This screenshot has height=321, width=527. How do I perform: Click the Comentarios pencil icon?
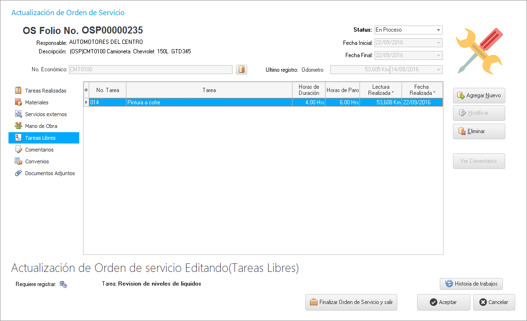[18, 149]
